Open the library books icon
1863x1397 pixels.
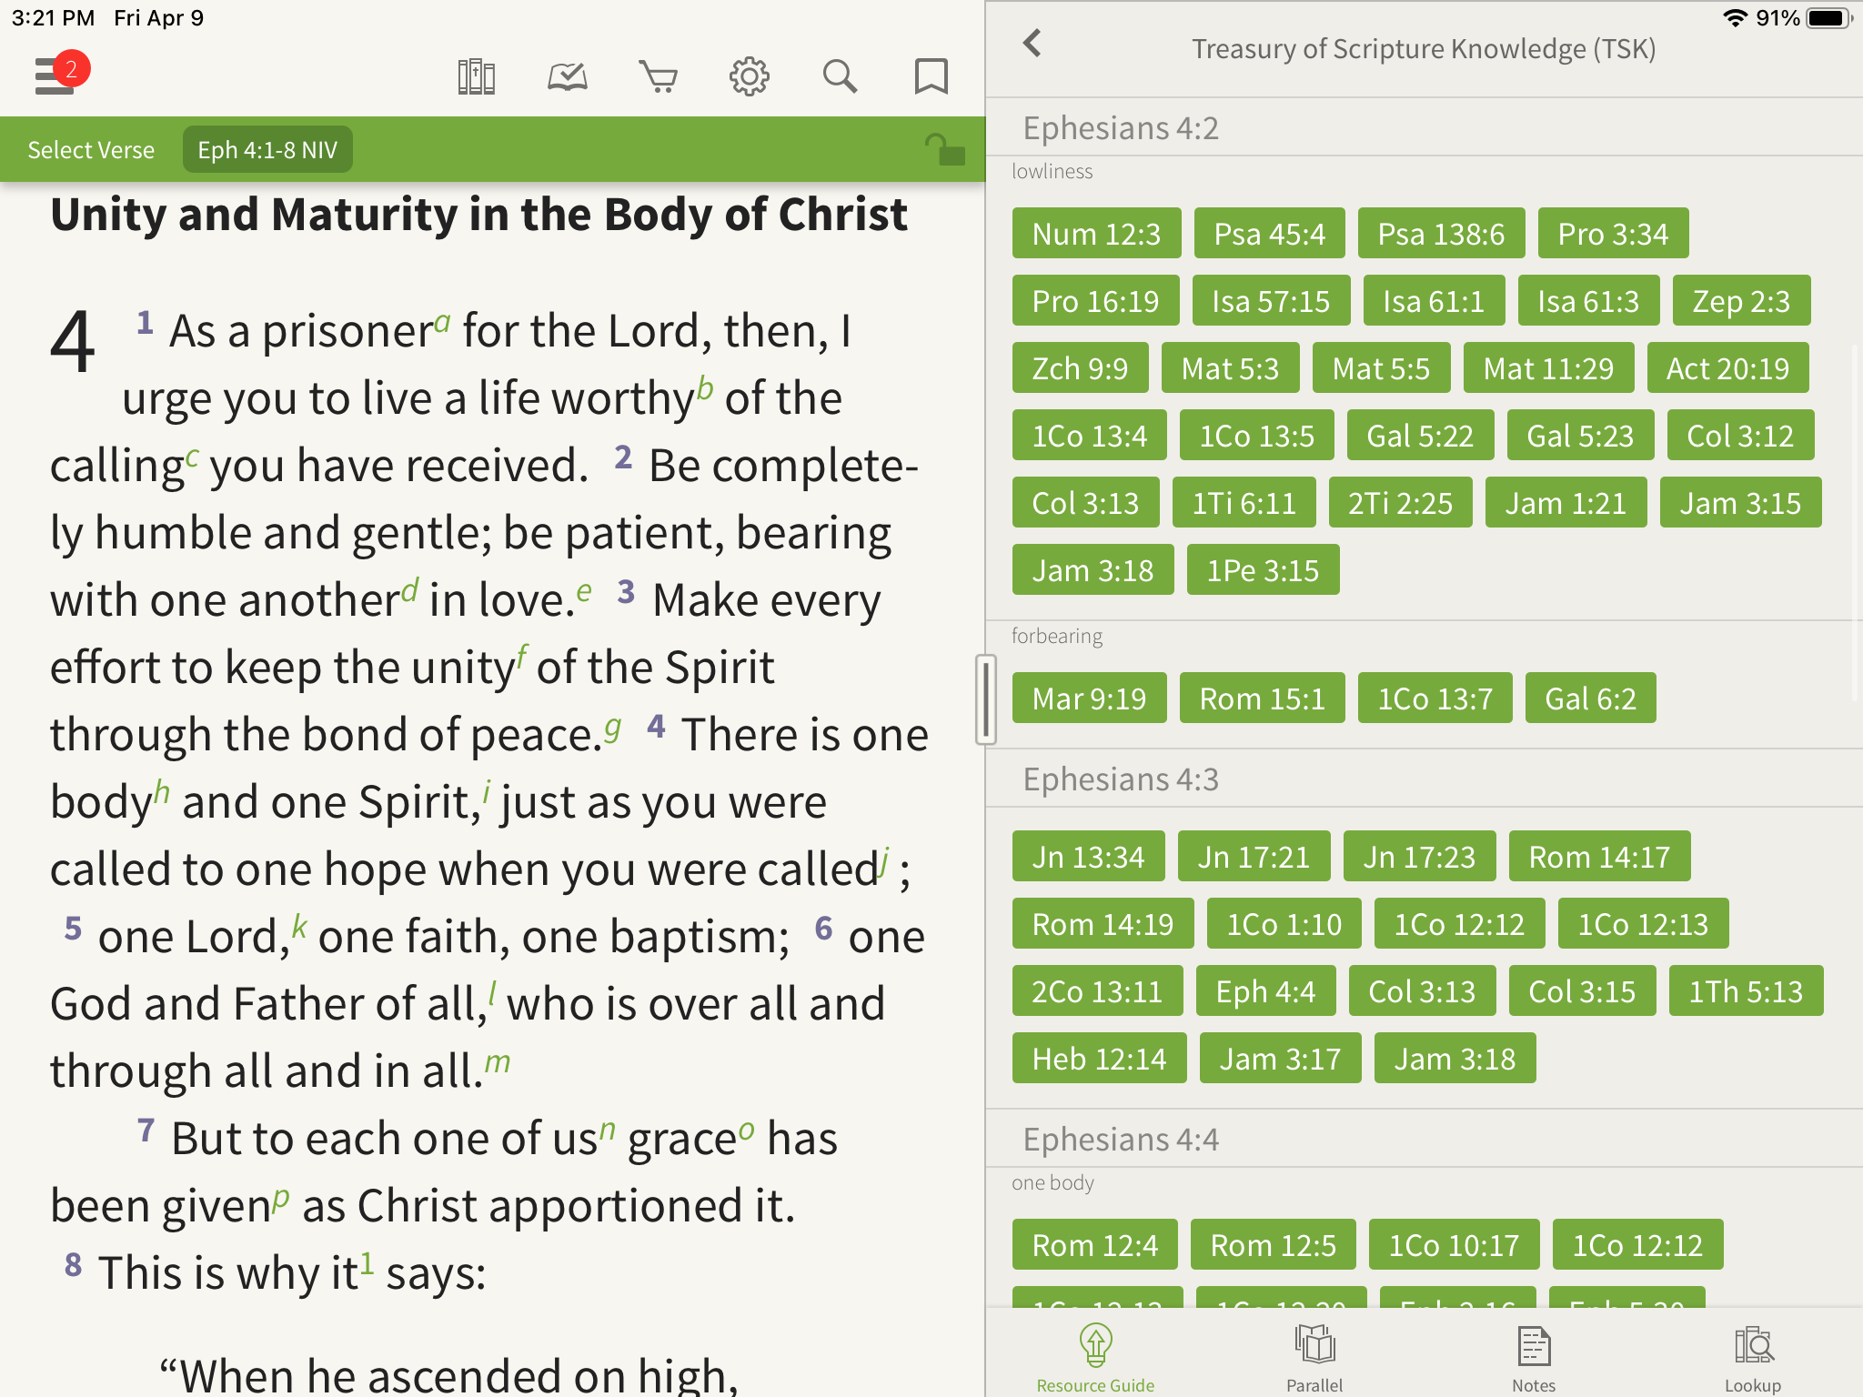[476, 77]
